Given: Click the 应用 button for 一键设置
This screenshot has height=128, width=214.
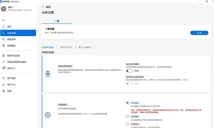Looking at the screenshot, I should (x=199, y=33).
